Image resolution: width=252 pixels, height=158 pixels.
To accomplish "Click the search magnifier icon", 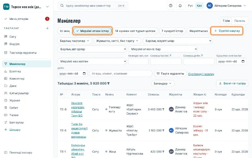I will [62, 6].
